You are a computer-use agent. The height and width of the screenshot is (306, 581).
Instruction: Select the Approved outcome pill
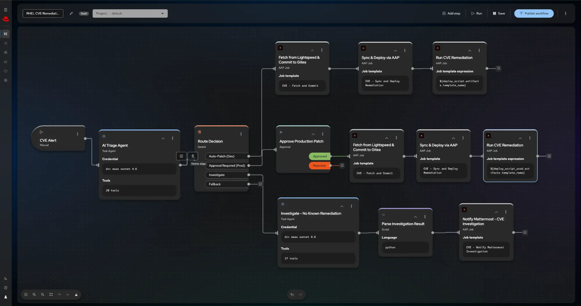click(x=320, y=156)
